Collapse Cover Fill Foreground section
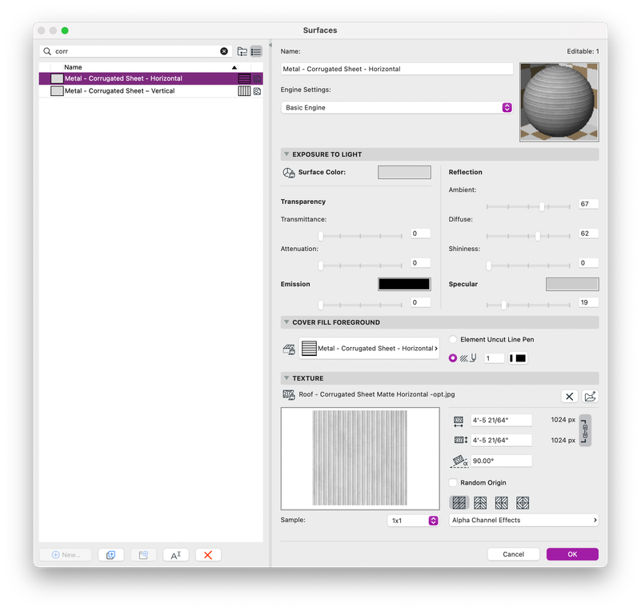Viewport: 641px width, 611px height. point(286,322)
